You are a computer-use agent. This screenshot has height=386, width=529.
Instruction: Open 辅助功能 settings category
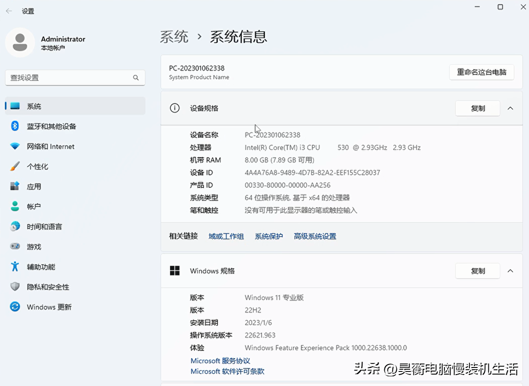tap(75, 267)
